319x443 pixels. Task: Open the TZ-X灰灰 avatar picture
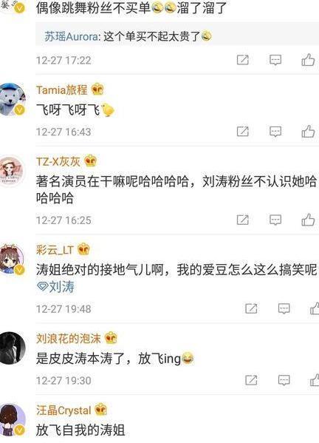pos(12,171)
